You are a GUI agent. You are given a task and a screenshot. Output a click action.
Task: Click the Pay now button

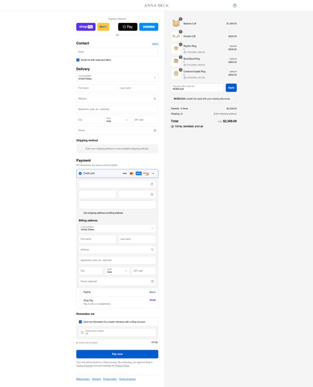[x=117, y=354]
